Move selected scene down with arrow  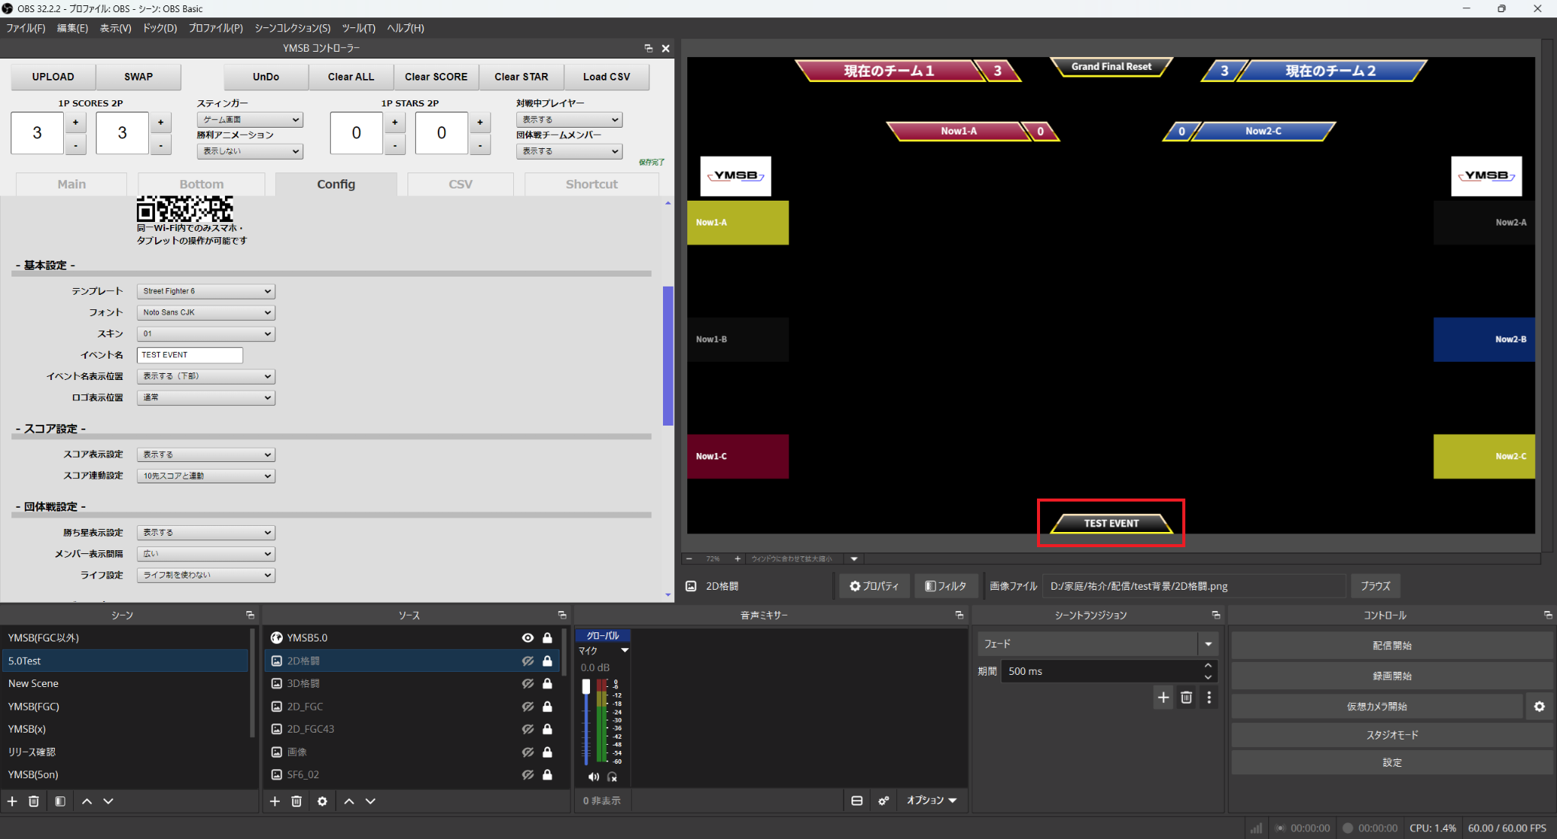pyautogui.click(x=108, y=801)
